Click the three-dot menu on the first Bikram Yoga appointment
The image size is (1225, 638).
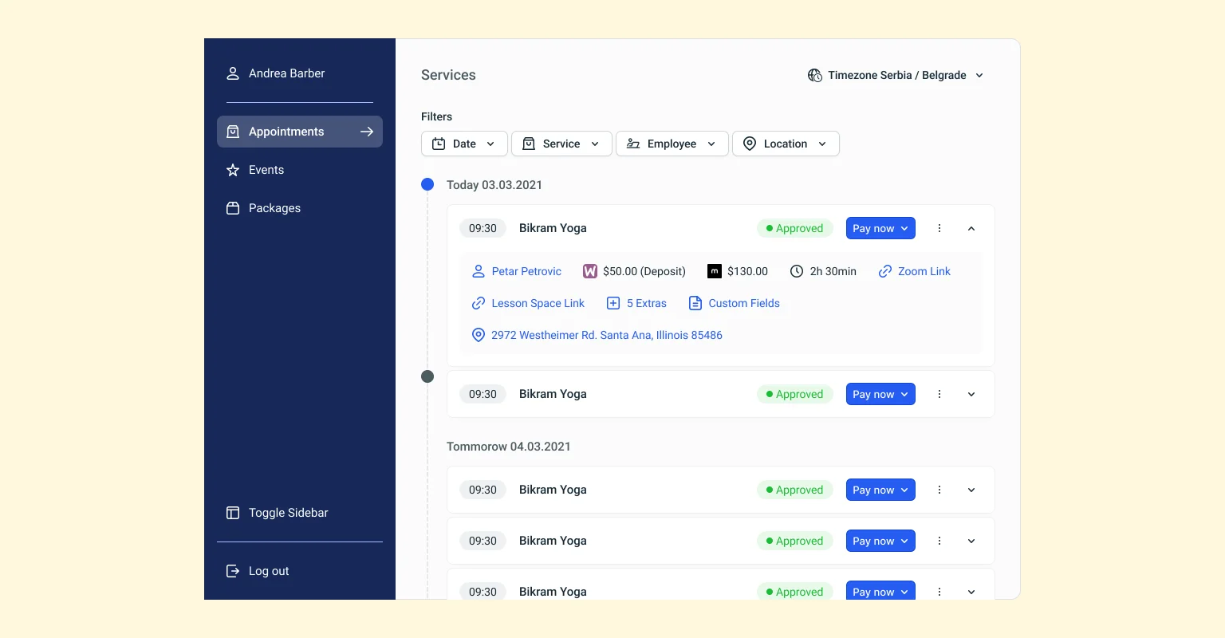point(939,228)
